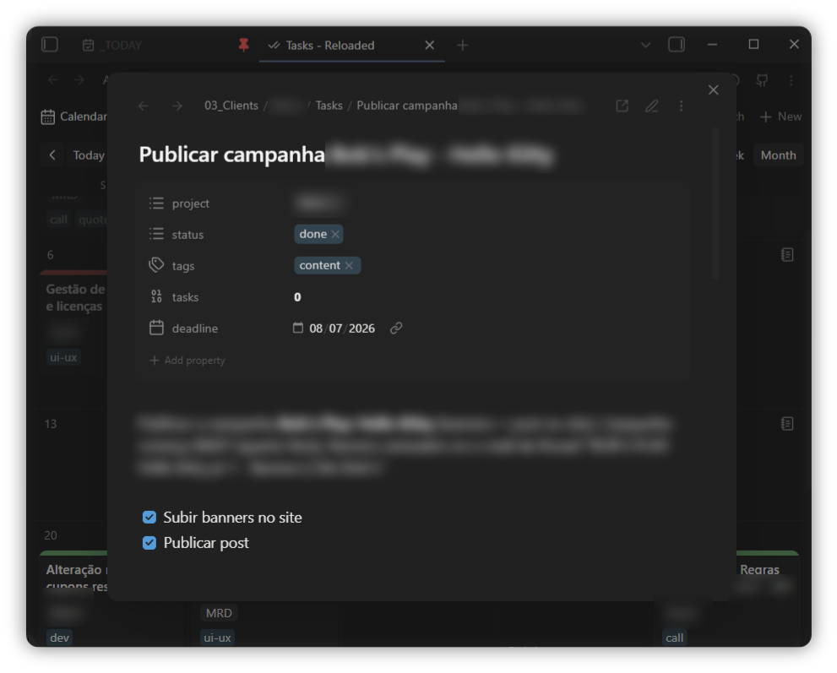This screenshot has height=673, width=837.
Task: Click the call tag near top left
Action: pos(59,220)
